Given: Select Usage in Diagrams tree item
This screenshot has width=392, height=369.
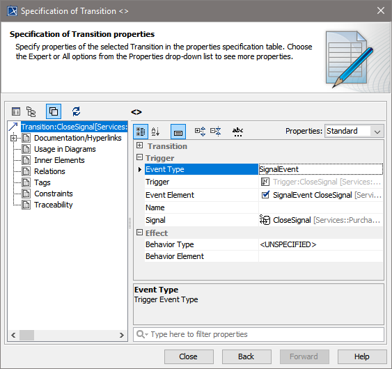Looking at the screenshot, I should (65, 149).
